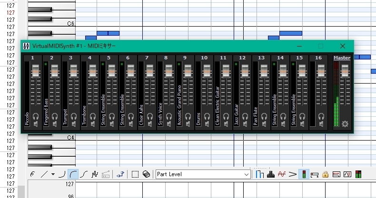Solo channel 11 Clean Electric Guitar headphone
Image resolution: width=376 pixels, height=198 pixels.
[x=226, y=116]
